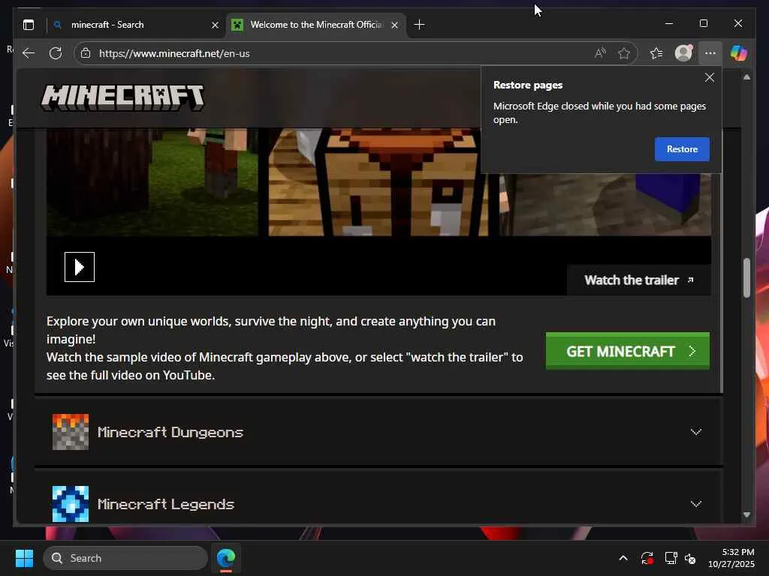Play the Minecraft sample video
The image size is (769, 576).
[x=80, y=267]
